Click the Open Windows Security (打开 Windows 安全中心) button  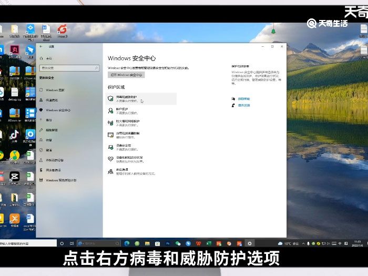click(x=126, y=75)
